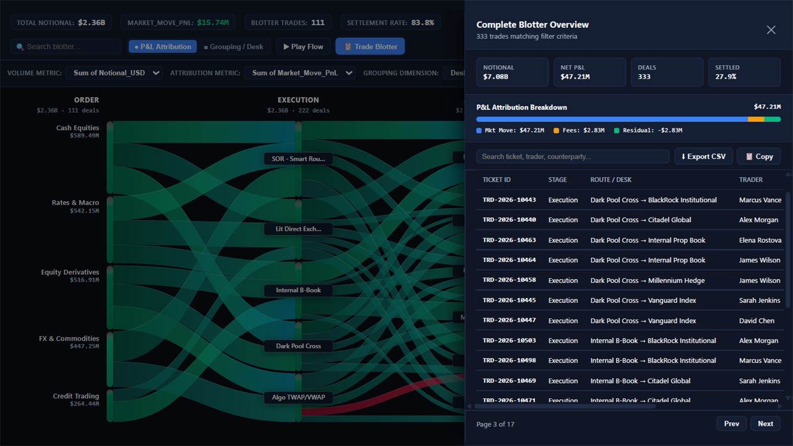Open the Attribution Metric Sum of Market_Move_PnL dropdown
This screenshot has width=793, height=446.
(x=300, y=73)
